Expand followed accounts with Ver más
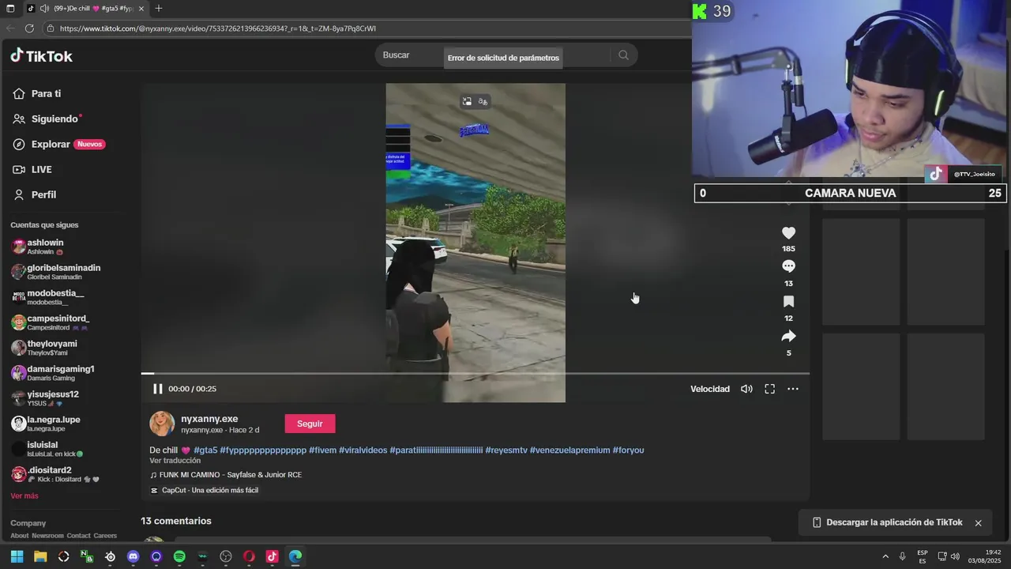 click(x=24, y=496)
